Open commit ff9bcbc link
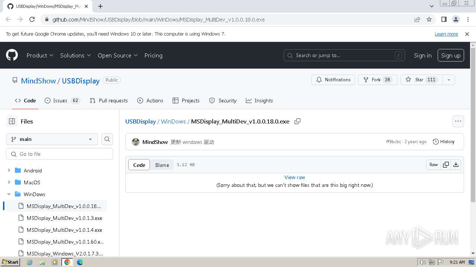This screenshot has height=267, width=476. tap(393, 142)
